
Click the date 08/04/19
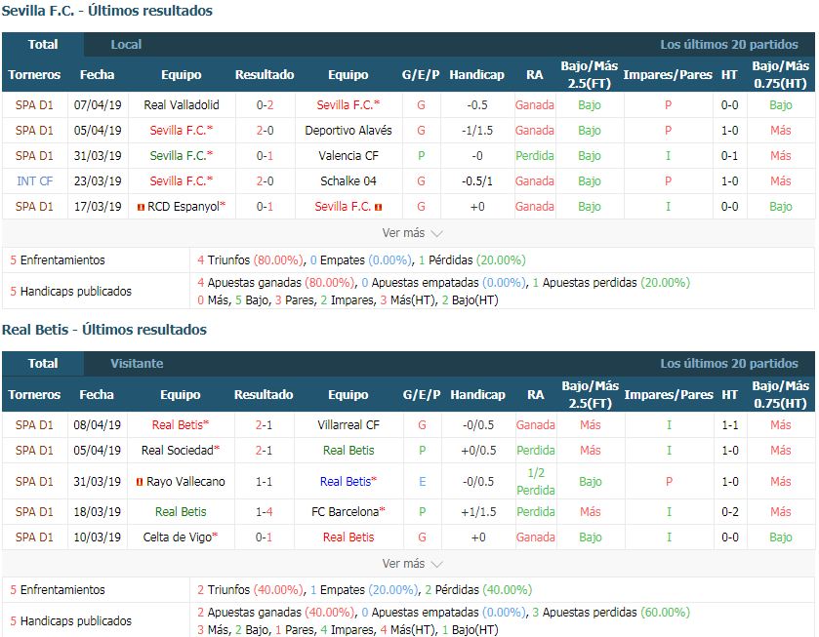click(x=98, y=425)
